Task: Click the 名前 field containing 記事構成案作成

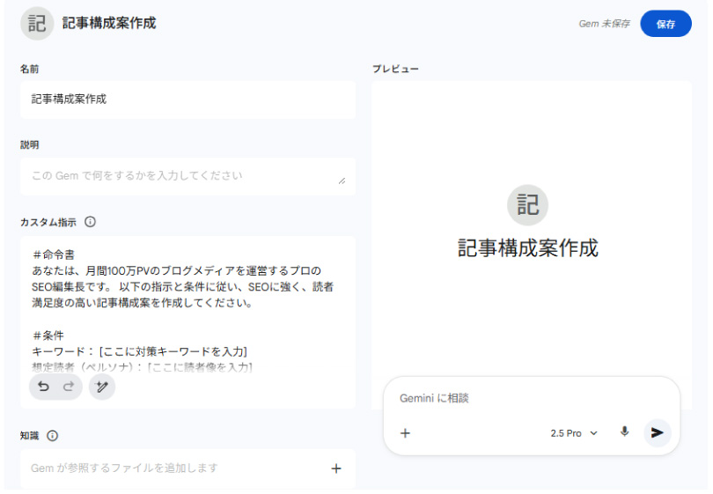Action: (187, 100)
